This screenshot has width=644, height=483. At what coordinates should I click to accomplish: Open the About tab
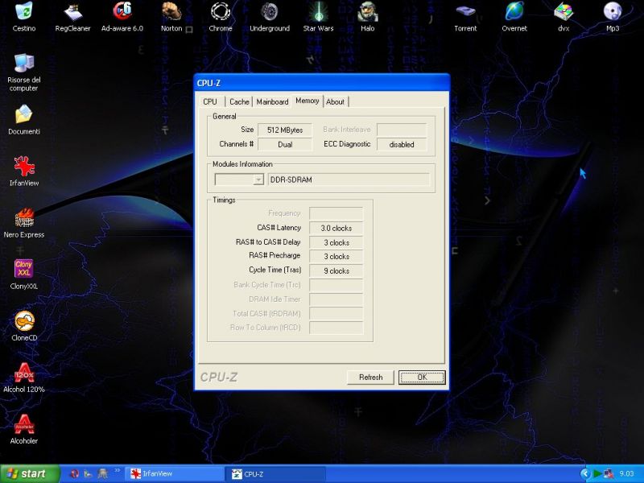(x=335, y=101)
